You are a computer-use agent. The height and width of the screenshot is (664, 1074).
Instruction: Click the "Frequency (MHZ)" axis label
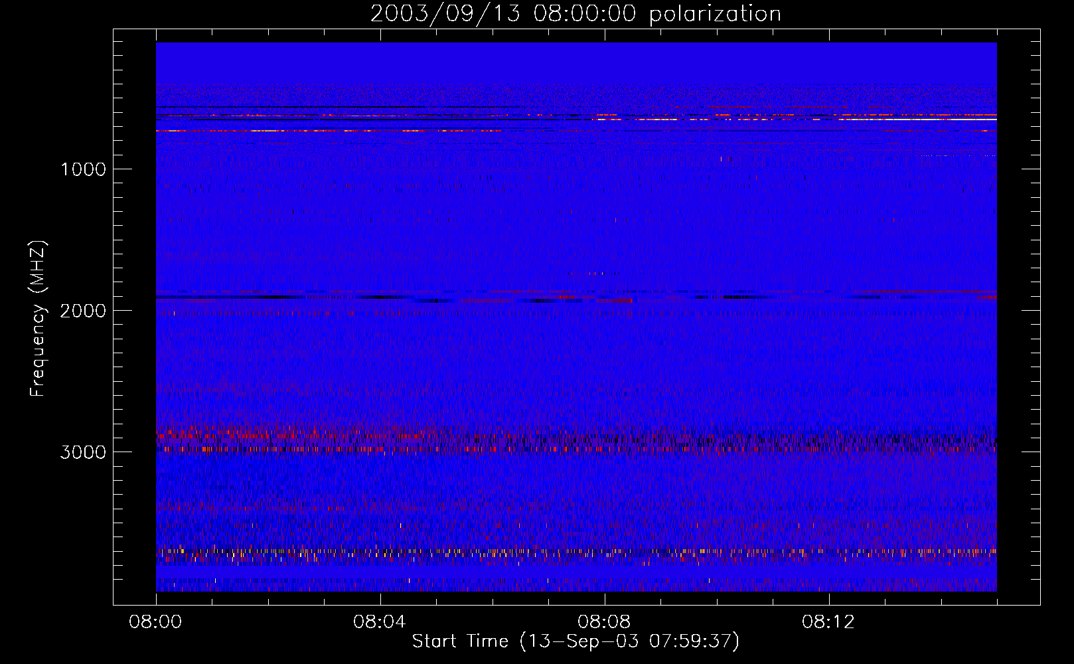pyautogui.click(x=38, y=319)
